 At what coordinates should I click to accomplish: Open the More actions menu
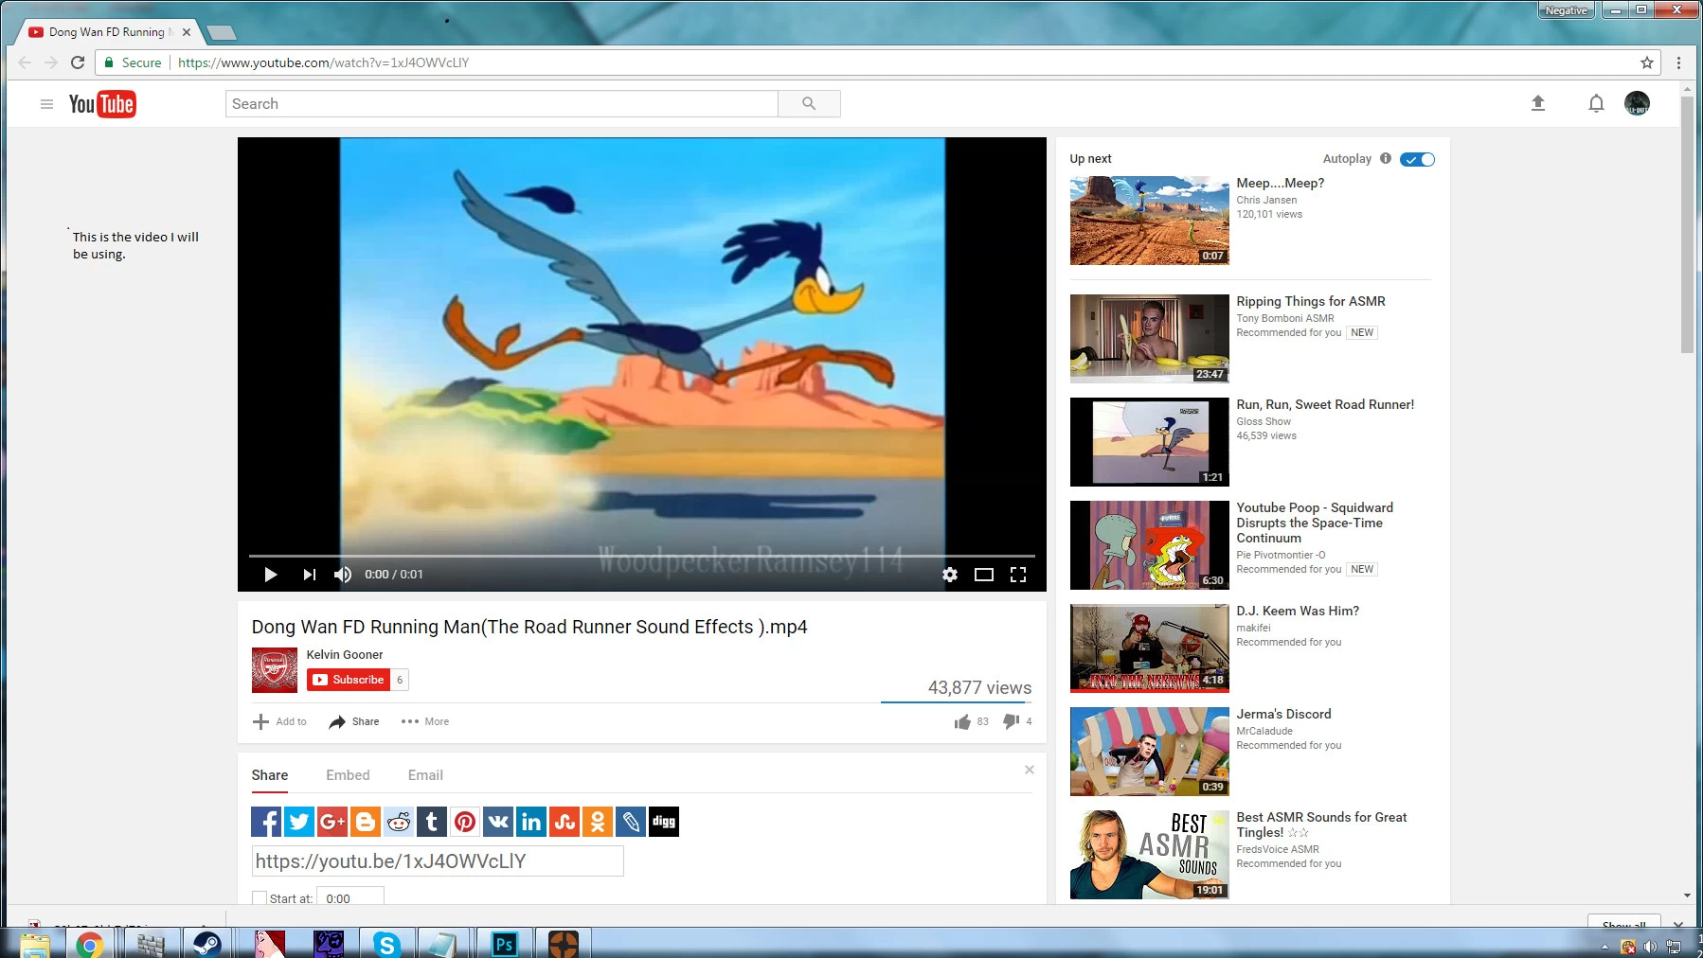tap(424, 721)
